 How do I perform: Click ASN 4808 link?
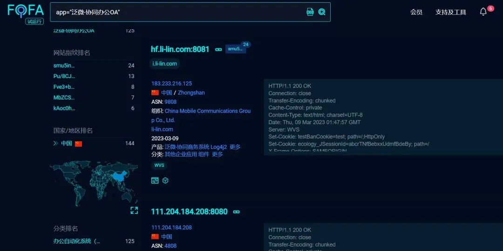click(170, 246)
